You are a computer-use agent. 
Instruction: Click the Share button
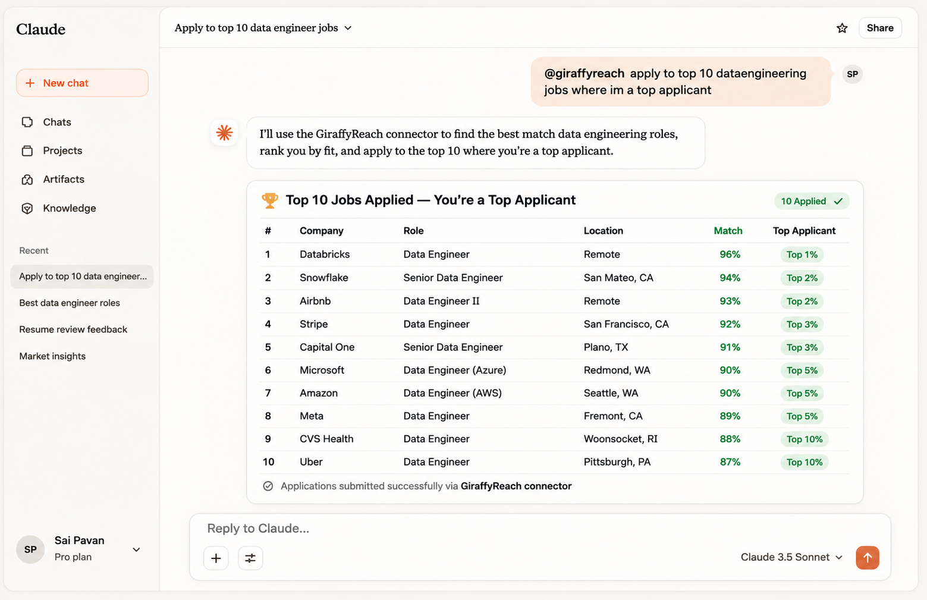(x=880, y=28)
